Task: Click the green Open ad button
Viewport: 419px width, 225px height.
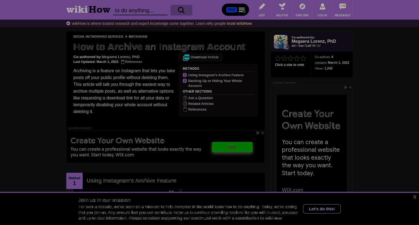Action: pos(232,147)
